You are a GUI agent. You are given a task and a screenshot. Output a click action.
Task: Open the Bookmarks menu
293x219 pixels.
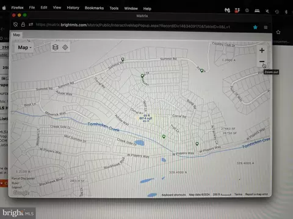(94, 8)
